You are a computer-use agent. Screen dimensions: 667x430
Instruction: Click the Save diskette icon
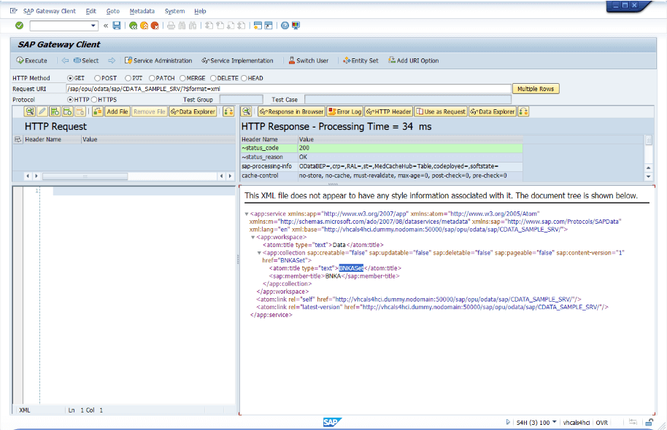click(117, 26)
